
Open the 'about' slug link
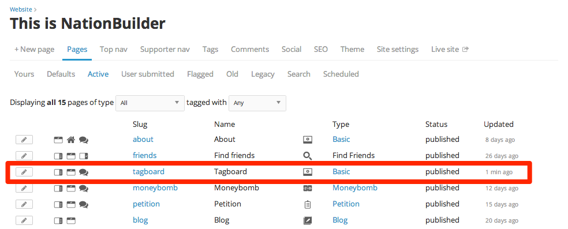pyautogui.click(x=143, y=139)
